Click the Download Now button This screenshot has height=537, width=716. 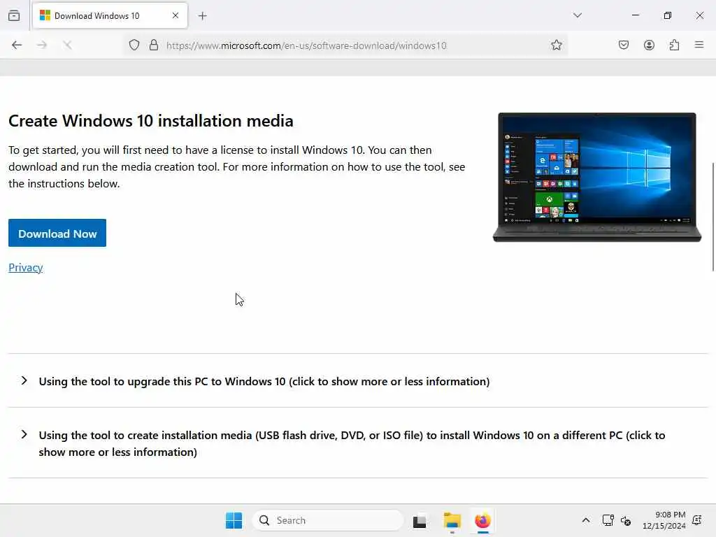[x=57, y=233]
